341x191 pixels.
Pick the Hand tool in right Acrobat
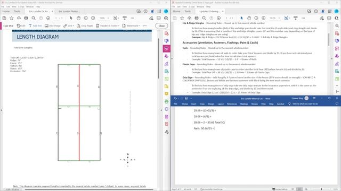click(x=249, y=18)
